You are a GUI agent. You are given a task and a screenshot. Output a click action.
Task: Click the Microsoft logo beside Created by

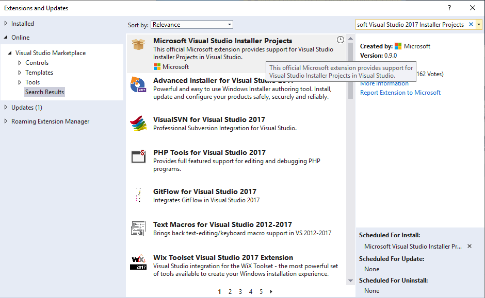click(x=398, y=46)
